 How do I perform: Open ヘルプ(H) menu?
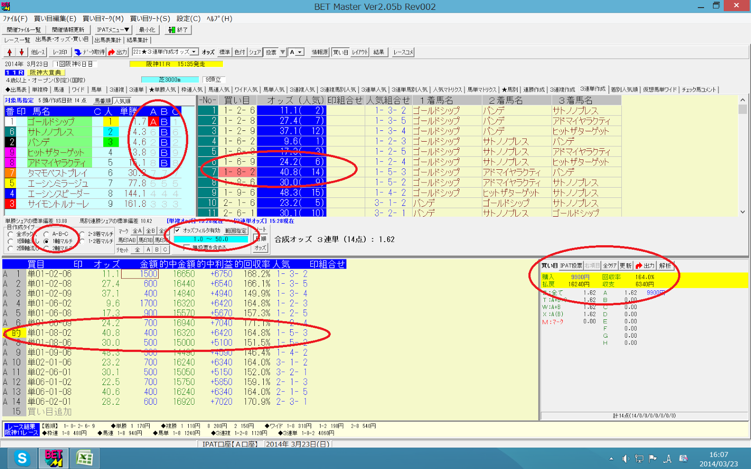click(220, 18)
